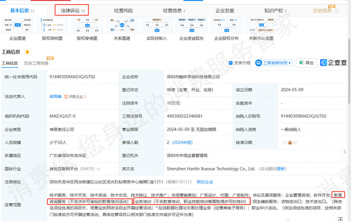
Task: Switch to the 企业发展 tab
Action: 224,11
